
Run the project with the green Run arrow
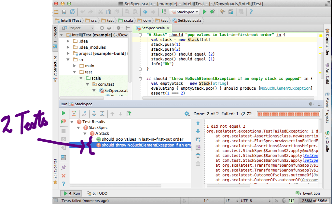(x=204, y=12)
